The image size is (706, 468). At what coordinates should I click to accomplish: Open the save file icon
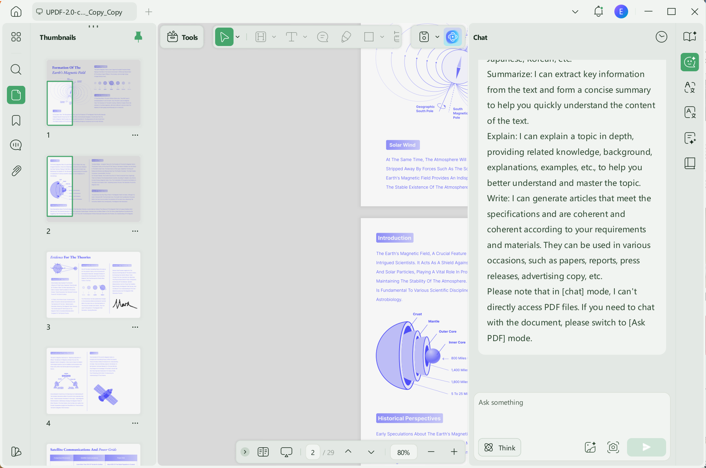click(x=424, y=37)
